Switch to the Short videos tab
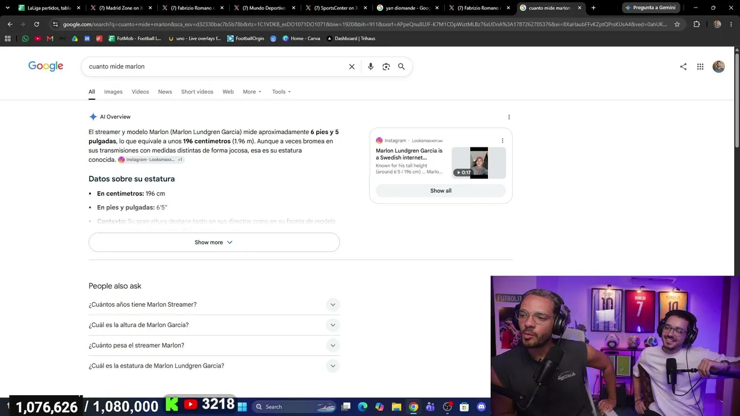The height and width of the screenshot is (416, 740). pos(197,92)
